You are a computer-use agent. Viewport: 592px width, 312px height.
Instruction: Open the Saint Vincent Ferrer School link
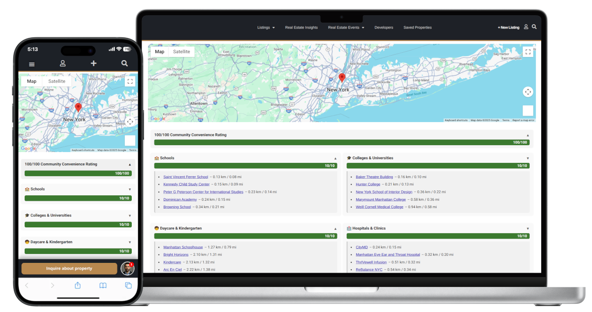point(185,177)
